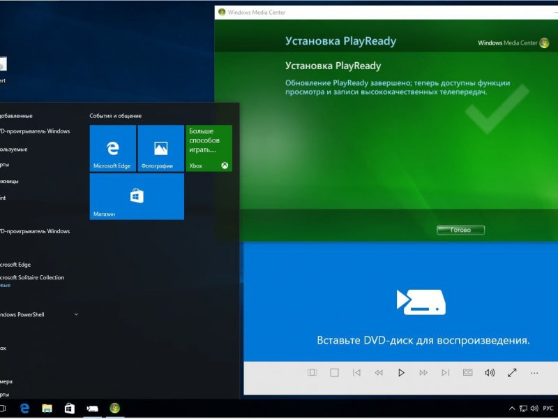Image resolution: width=558 pixels, height=419 pixels.
Task: Switch to DVD player taskbar icon
Action: 92,409
